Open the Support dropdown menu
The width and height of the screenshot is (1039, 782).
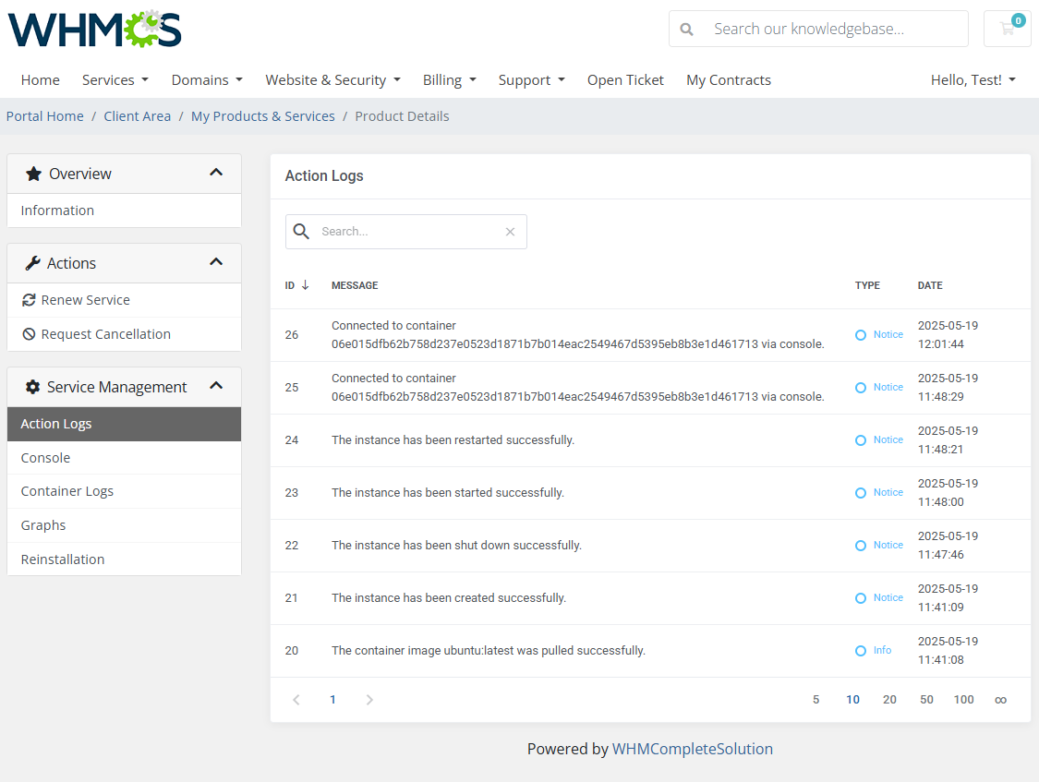(531, 80)
